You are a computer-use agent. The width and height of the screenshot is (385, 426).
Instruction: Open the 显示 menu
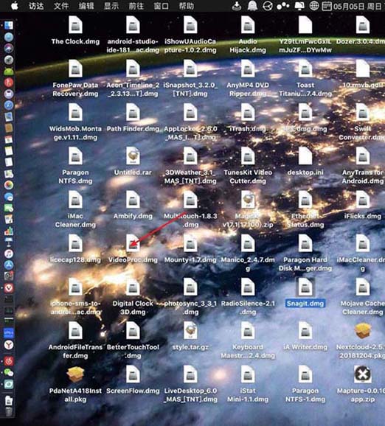click(x=111, y=6)
